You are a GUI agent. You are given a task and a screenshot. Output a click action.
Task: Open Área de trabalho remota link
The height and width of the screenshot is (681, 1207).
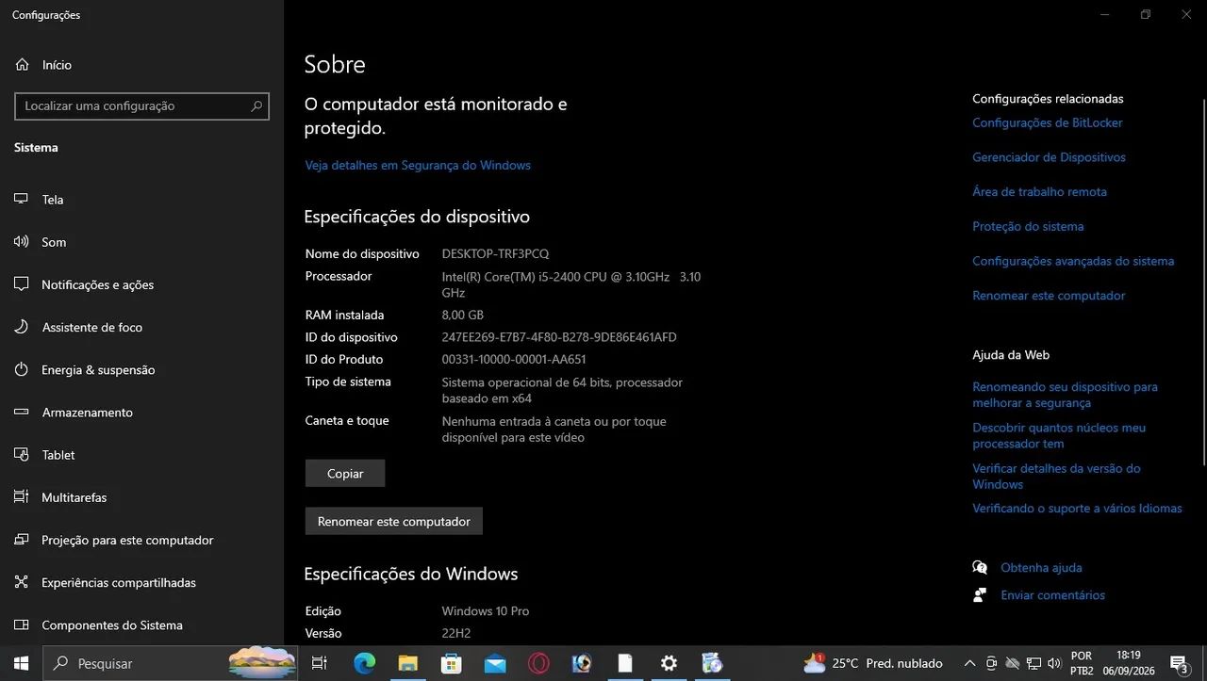(1039, 191)
